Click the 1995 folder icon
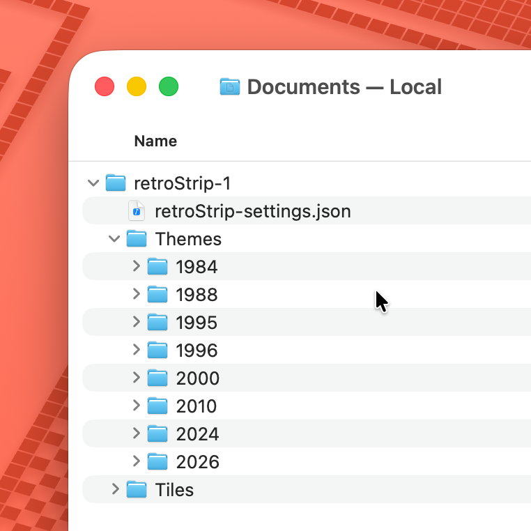The image size is (531, 531). (158, 323)
